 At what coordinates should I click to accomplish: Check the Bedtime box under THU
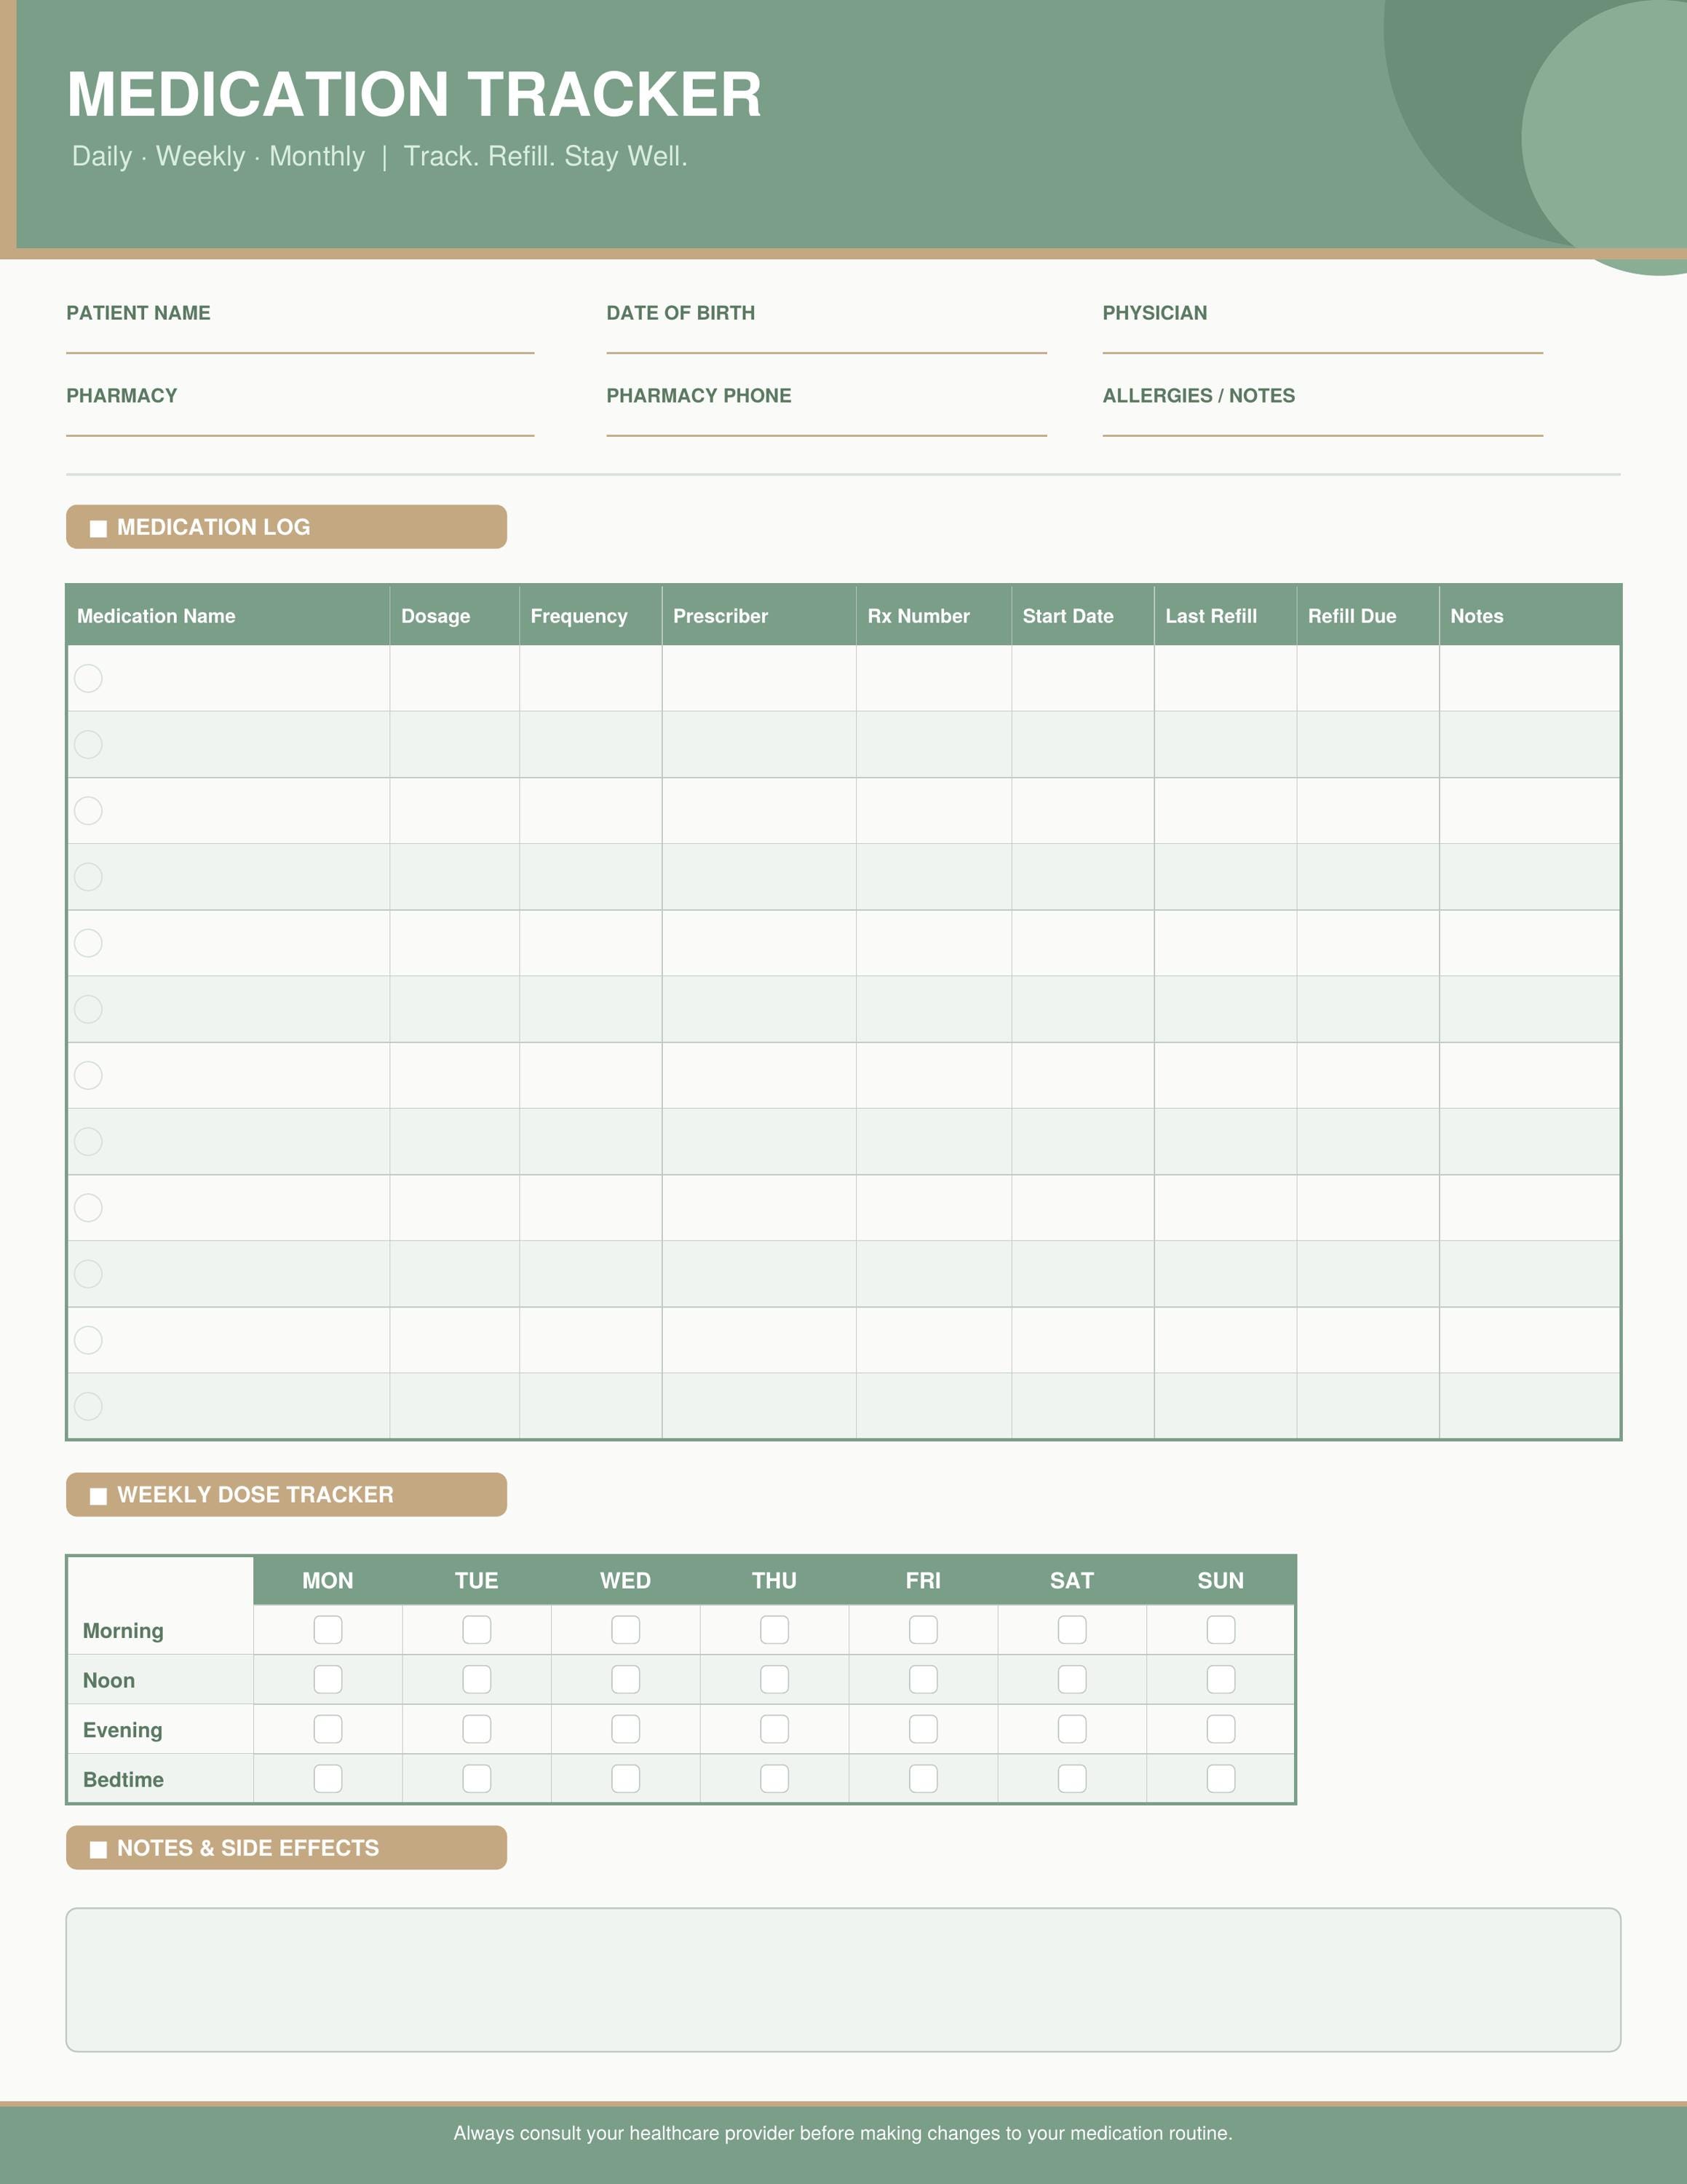pos(774,1778)
